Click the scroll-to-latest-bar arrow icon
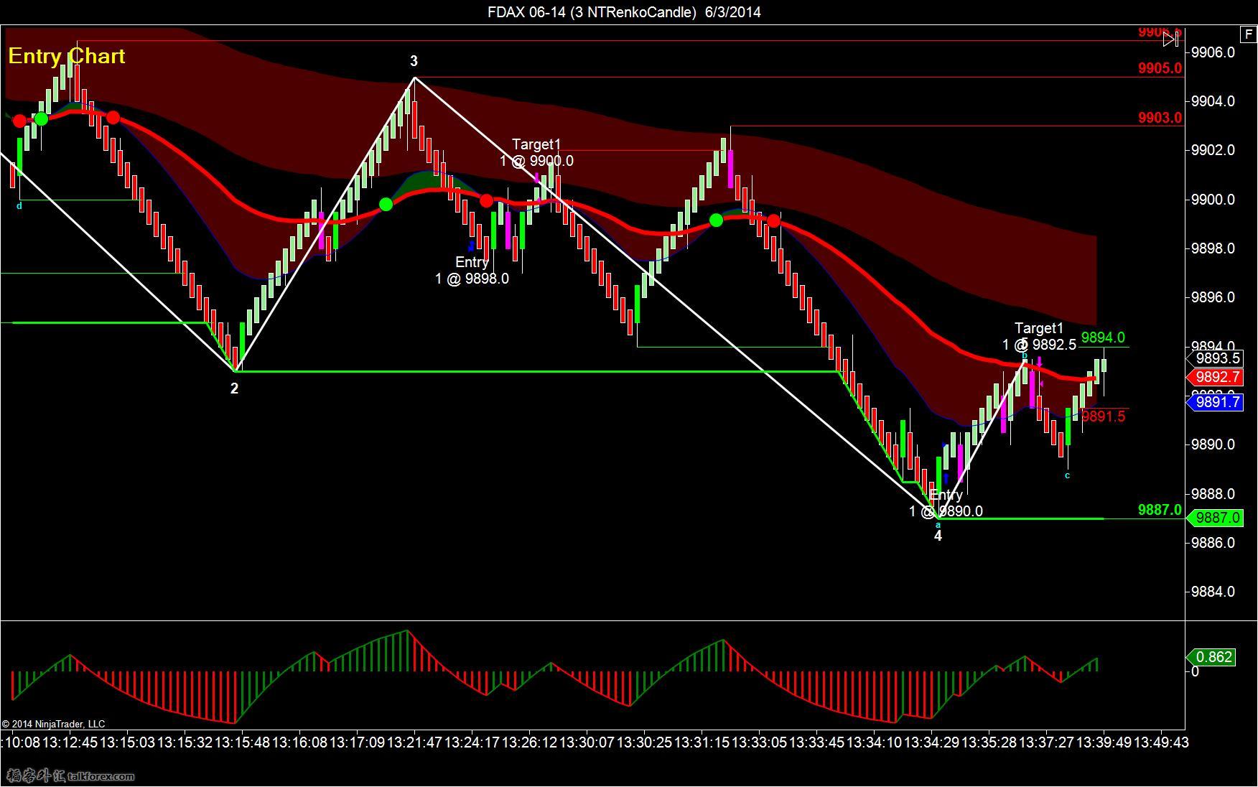This screenshot has height=787, width=1258. [x=1171, y=39]
